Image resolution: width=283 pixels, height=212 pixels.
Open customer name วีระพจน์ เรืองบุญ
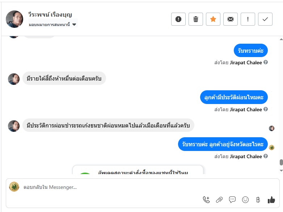(50, 15)
